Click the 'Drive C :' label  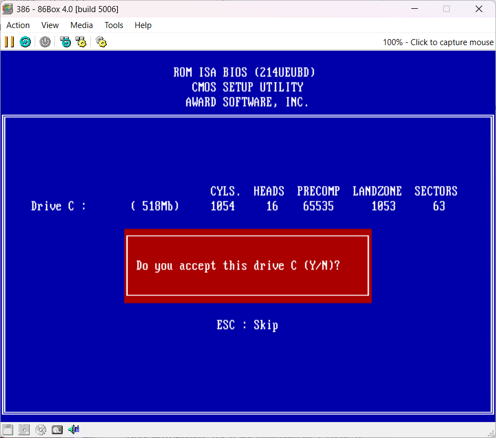(x=58, y=206)
